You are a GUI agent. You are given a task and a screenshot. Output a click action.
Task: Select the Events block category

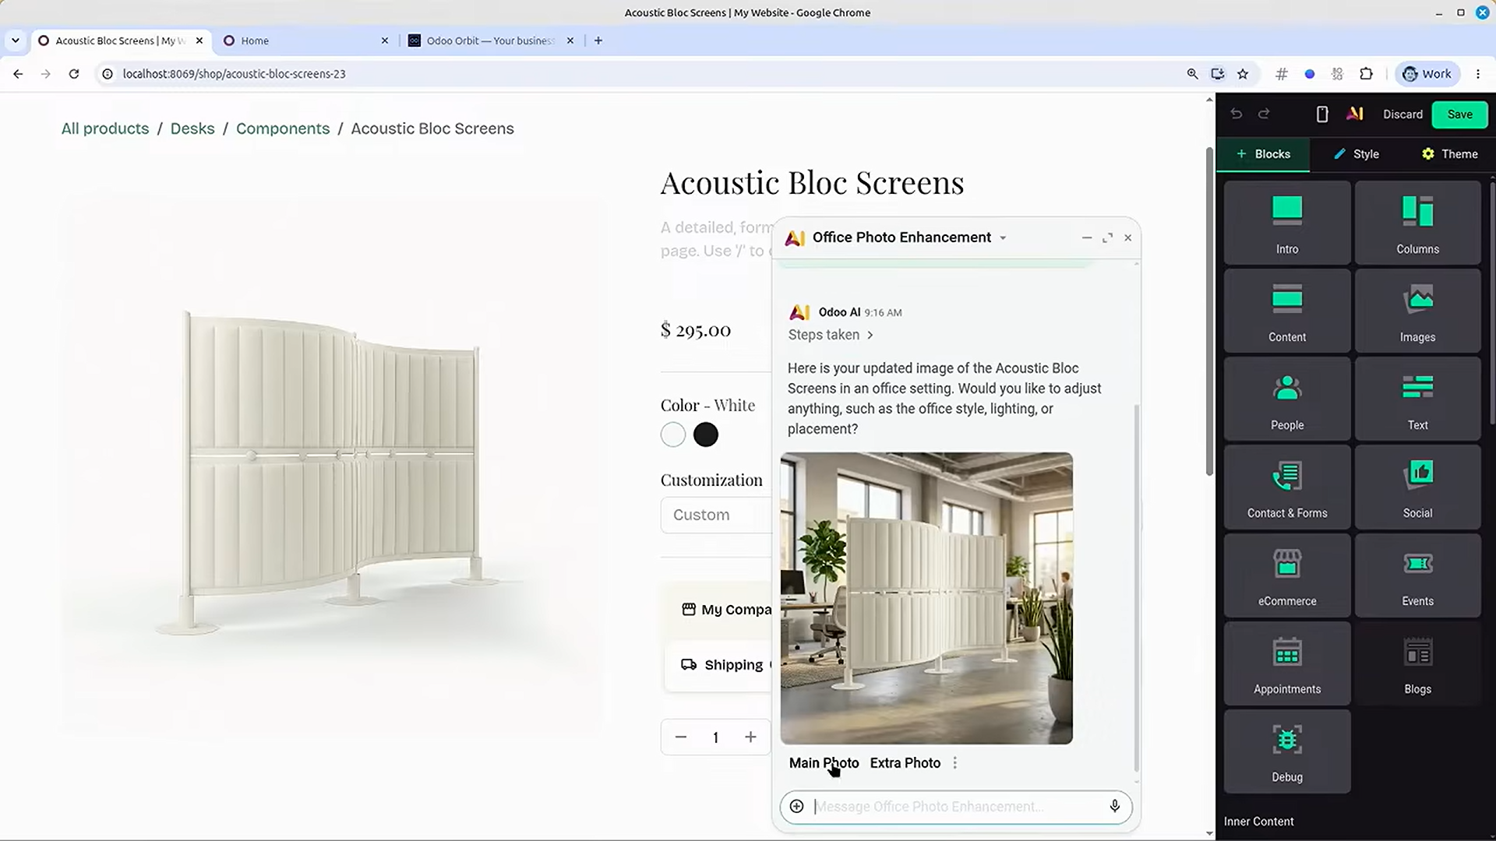[1417, 575]
